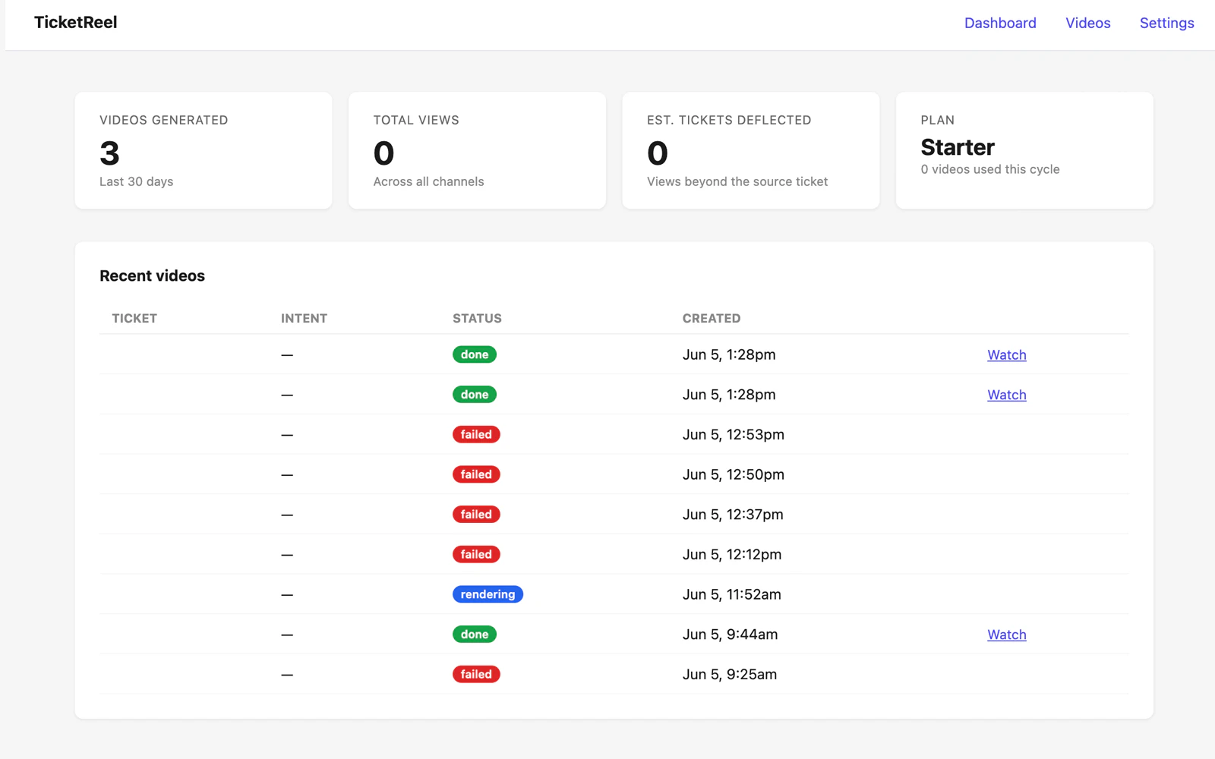Screen dimensions: 1215x759
Task: Go to the Videos page
Action: 1087,23
